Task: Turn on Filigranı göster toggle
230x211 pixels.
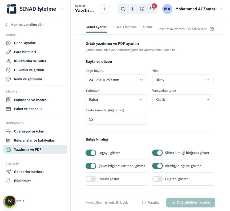Action: click(x=158, y=179)
